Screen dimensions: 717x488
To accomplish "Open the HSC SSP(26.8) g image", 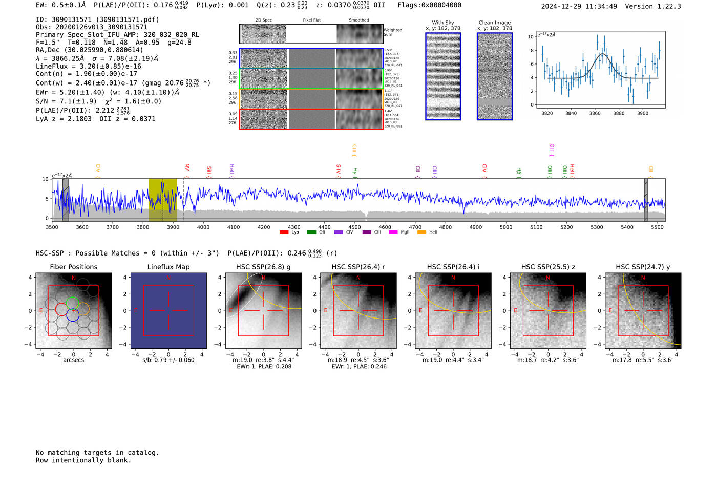I will click(x=263, y=311).
